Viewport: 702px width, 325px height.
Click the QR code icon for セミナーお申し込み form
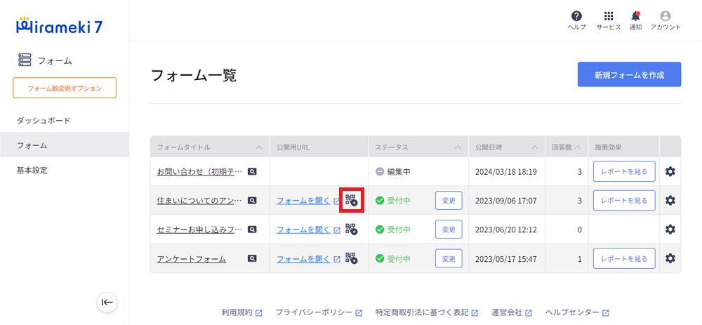pyautogui.click(x=351, y=230)
